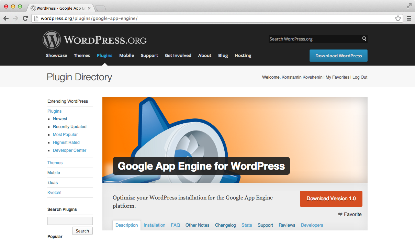The width and height of the screenshot is (415, 239).
Task: Select the WordPress browser tab
Action: (60, 8)
